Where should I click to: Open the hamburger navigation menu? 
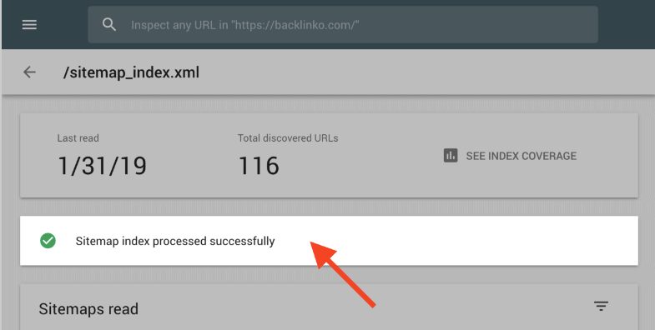pyautogui.click(x=29, y=25)
